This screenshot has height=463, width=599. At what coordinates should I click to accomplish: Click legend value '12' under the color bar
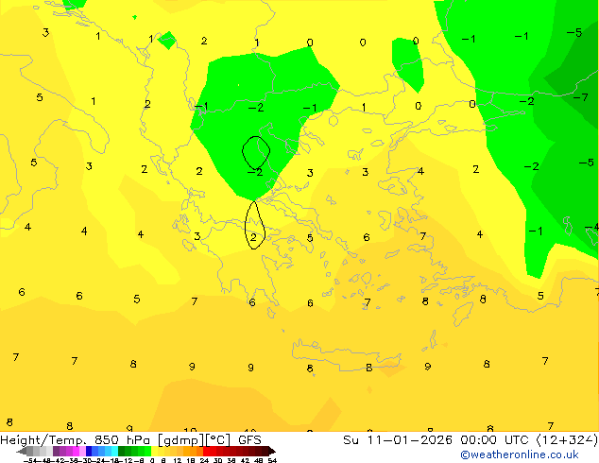178,461
